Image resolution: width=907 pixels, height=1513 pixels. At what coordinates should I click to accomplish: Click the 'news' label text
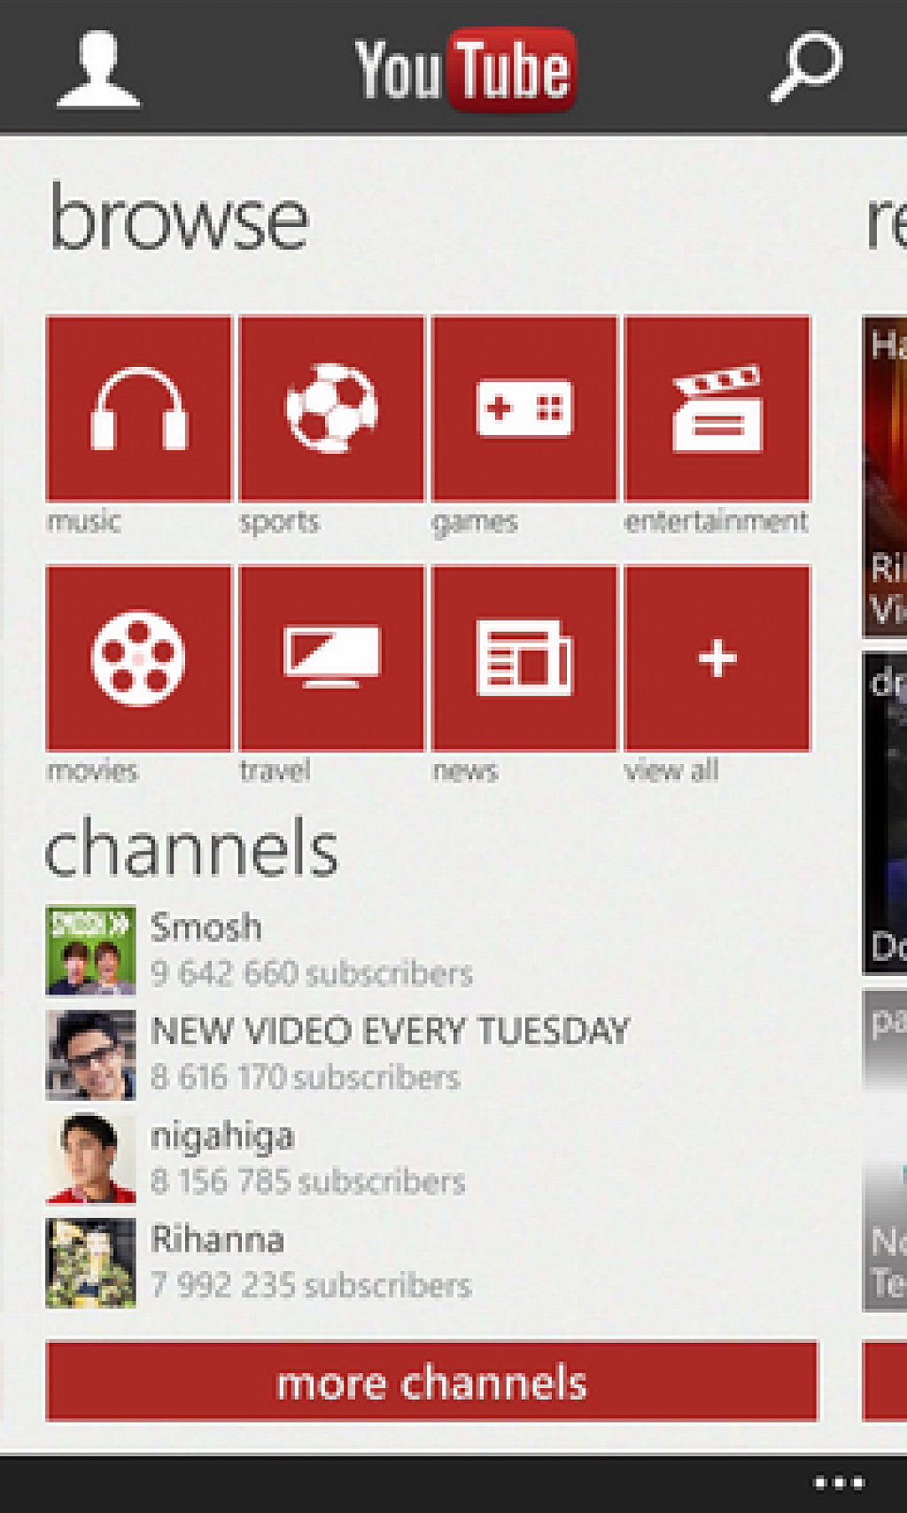[465, 771]
